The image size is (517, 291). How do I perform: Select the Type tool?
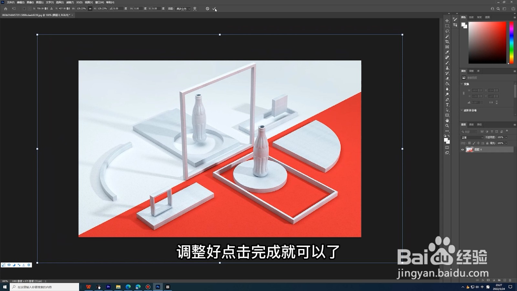pos(447,105)
